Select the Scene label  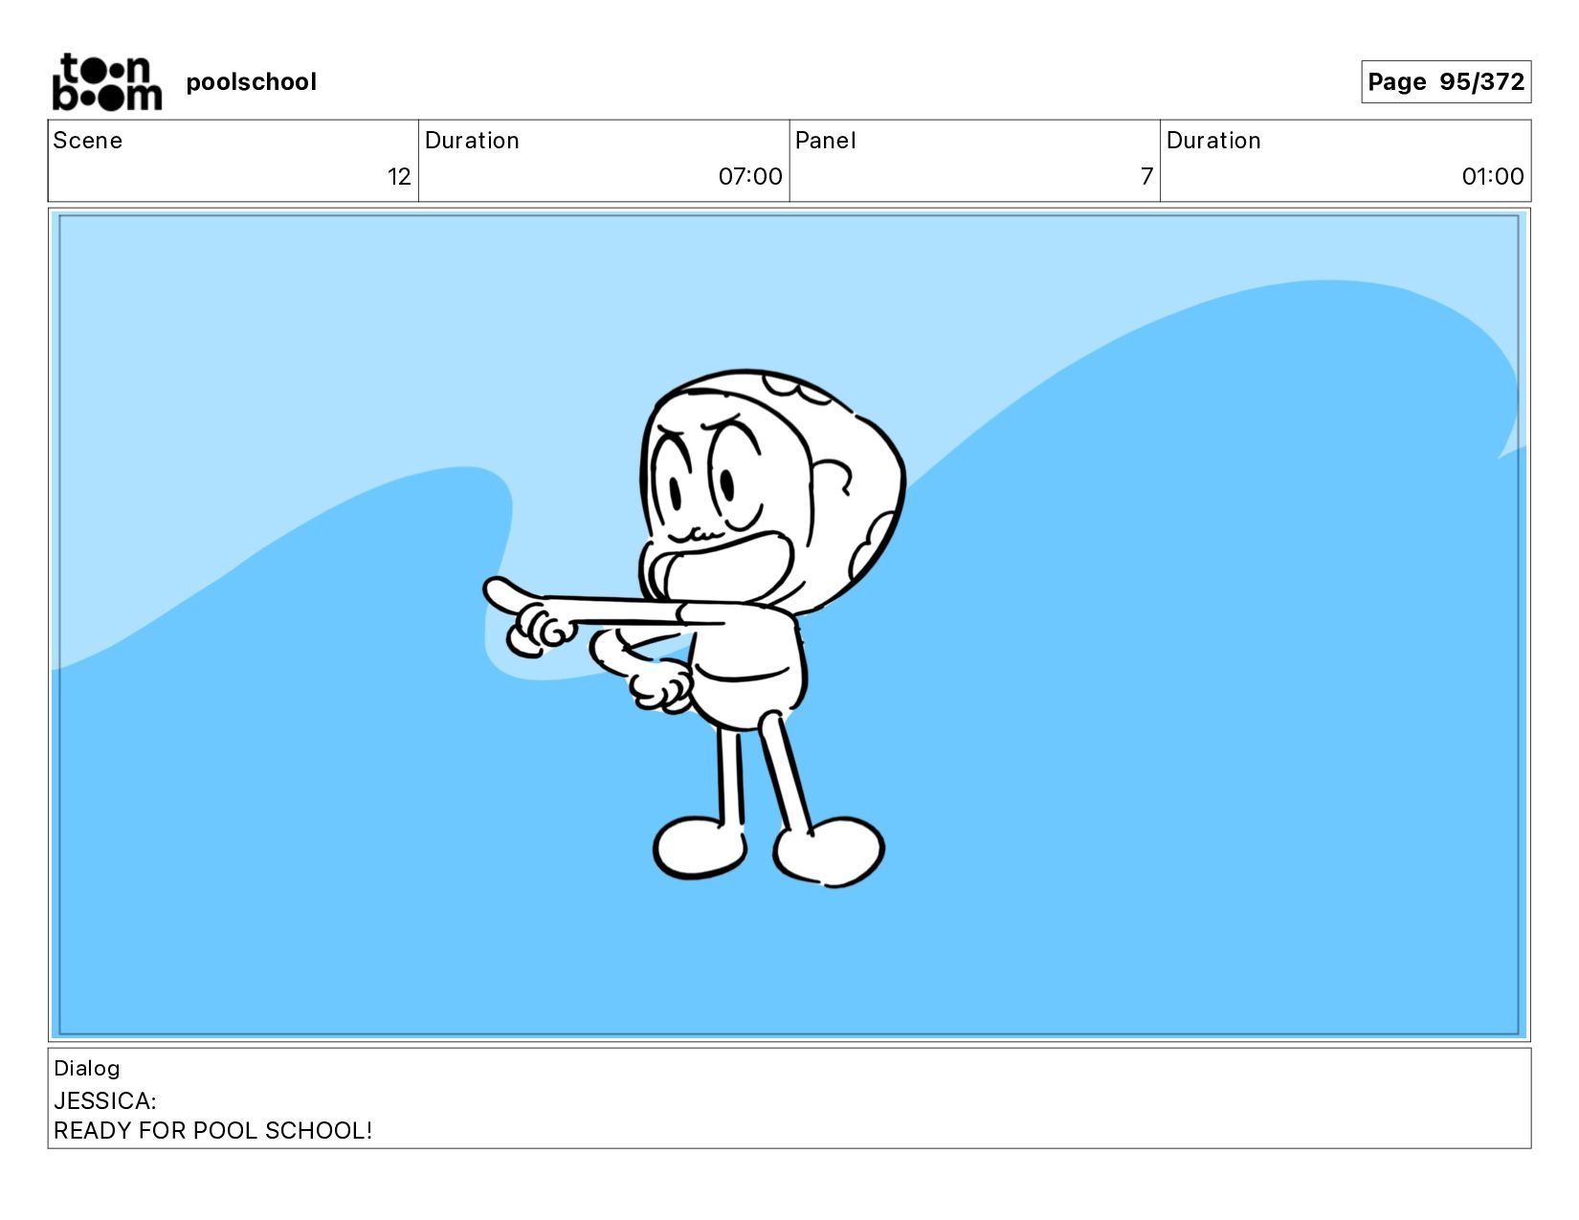pyautogui.click(x=88, y=141)
